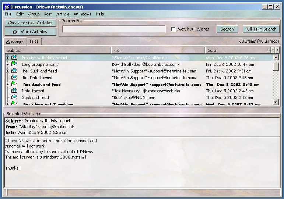Image resolution: width=284 pixels, height=199 pixels.
Task: Click date Thu, Dec 5 2002 2:12 am
Action: point(229,97)
